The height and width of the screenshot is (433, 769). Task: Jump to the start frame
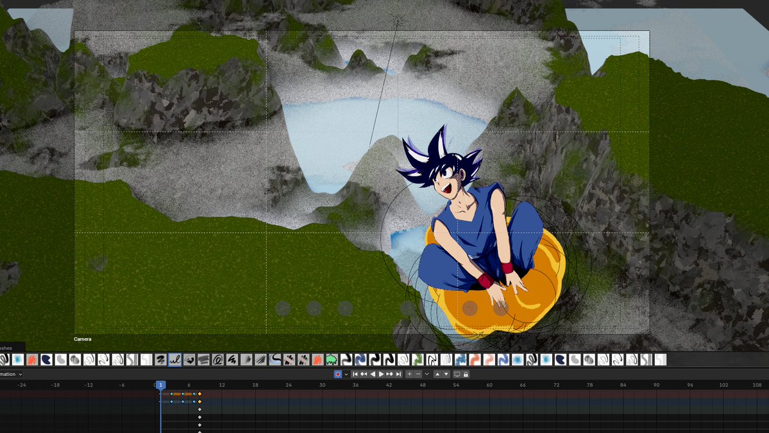pyautogui.click(x=355, y=374)
